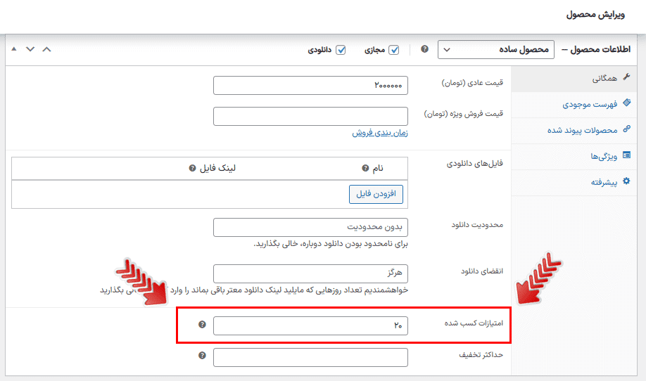
Task: Move panel down with down chevron
Action: [30, 49]
